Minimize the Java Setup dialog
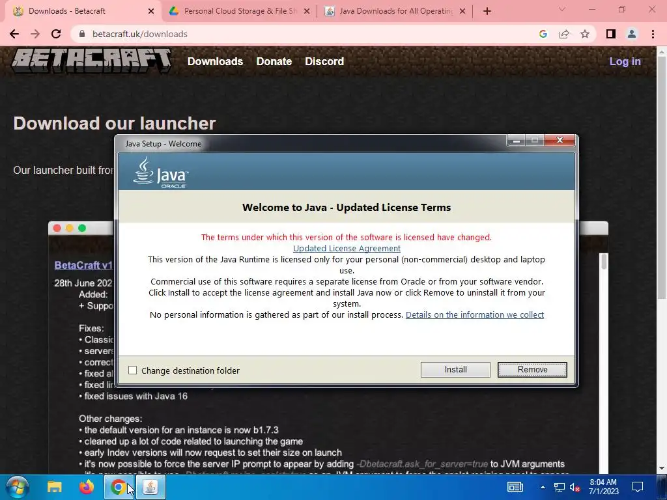Image resolution: width=667 pixels, height=500 pixels. click(x=517, y=140)
